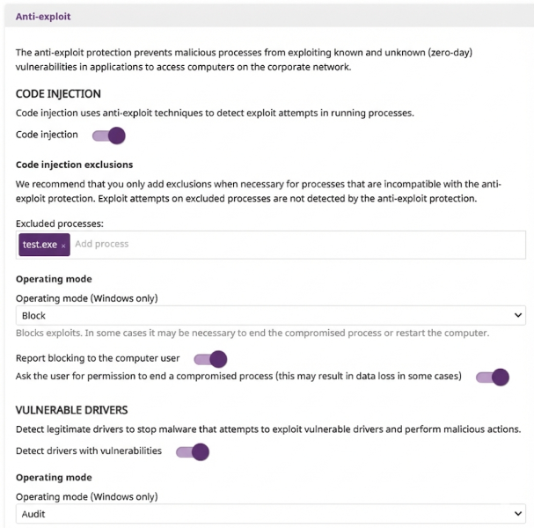The width and height of the screenshot is (534, 528).
Task: Click the Code injection toggle label text
Action: (x=47, y=135)
